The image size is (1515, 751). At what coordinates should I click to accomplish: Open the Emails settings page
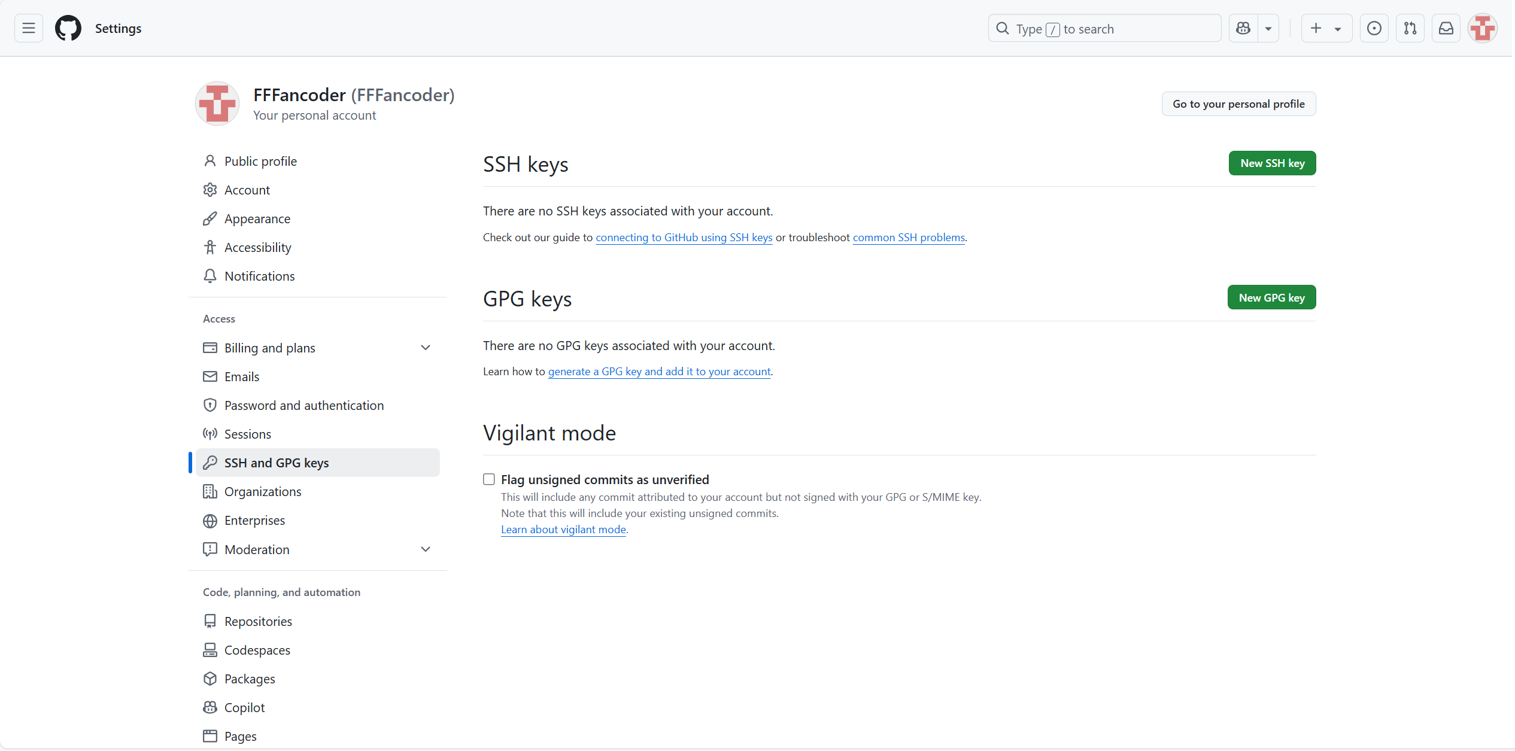click(241, 376)
